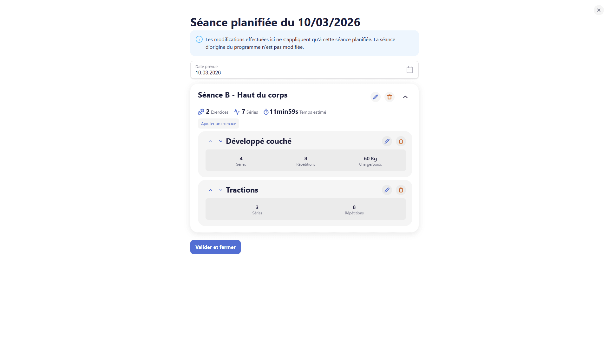Collapse the Séance B session panel
The width and height of the screenshot is (609, 342).
pos(405,97)
